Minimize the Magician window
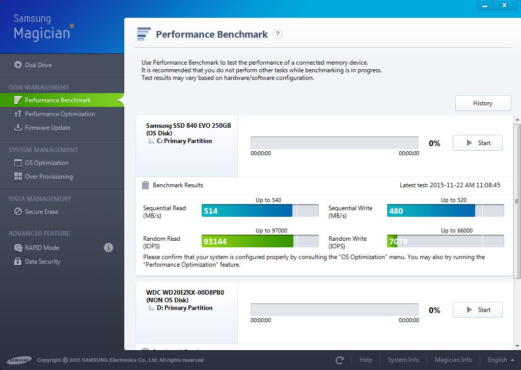The image size is (521, 370). [x=485, y=5]
